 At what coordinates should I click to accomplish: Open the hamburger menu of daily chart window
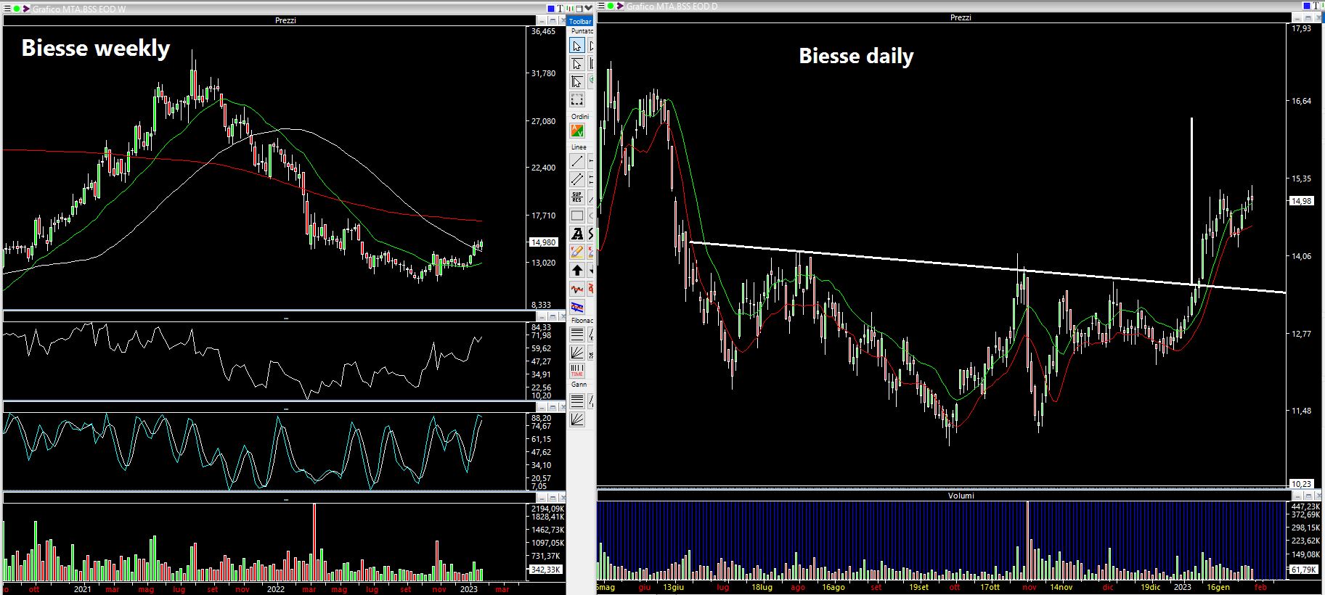tap(601, 6)
